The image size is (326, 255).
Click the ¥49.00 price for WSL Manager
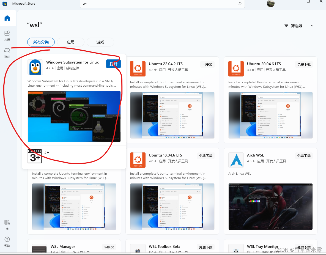tap(109, 247)
